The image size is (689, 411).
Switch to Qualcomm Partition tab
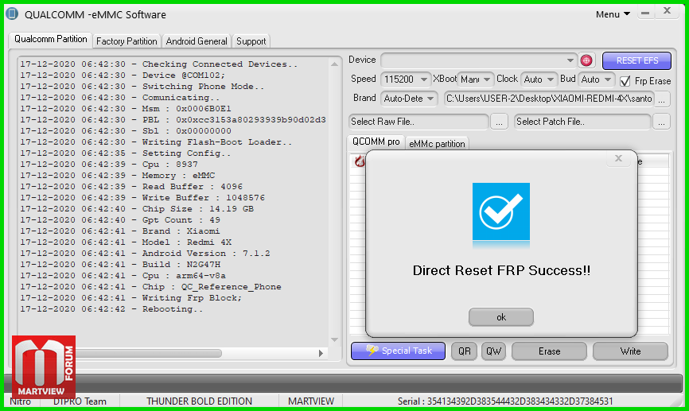[51, 39]
